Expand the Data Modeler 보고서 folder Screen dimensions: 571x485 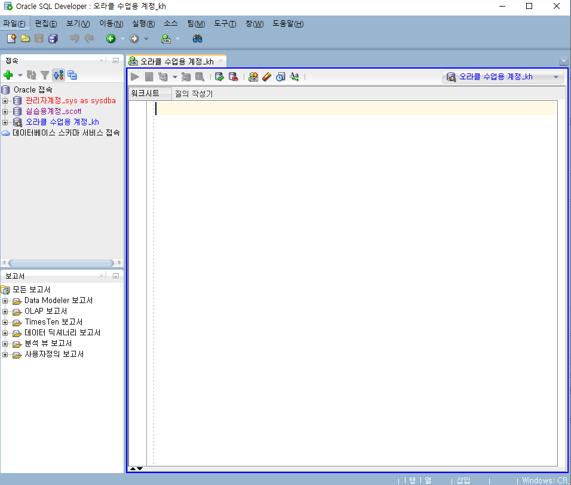click(x=5, y=301)
